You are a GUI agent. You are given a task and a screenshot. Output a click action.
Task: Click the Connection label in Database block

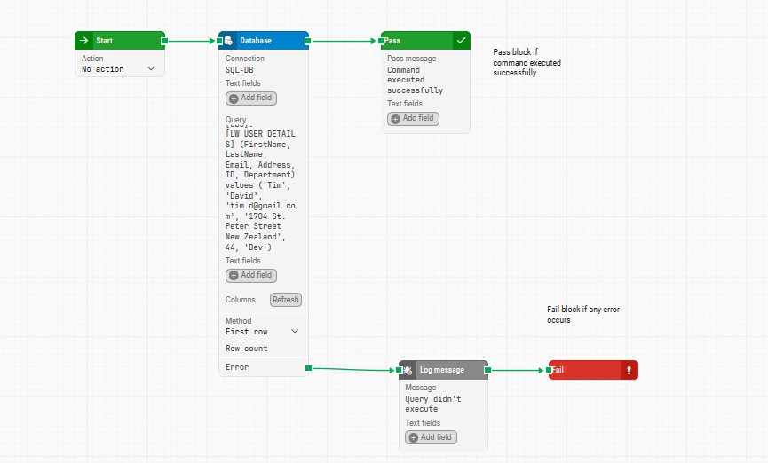coord(245,59)
